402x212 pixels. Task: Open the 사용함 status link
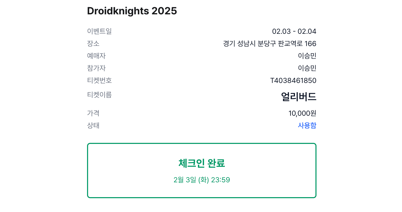click(x=307, y=125)
